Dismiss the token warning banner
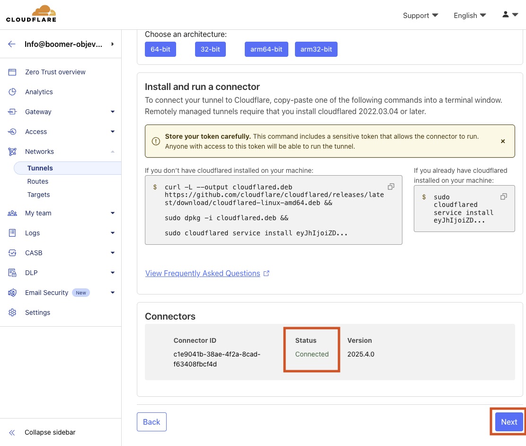This screenshot has height=446, width=526. [503, 141]
